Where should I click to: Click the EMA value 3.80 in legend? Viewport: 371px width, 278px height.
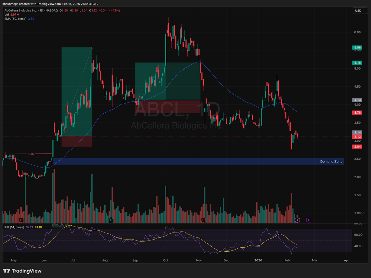[31, 19]
